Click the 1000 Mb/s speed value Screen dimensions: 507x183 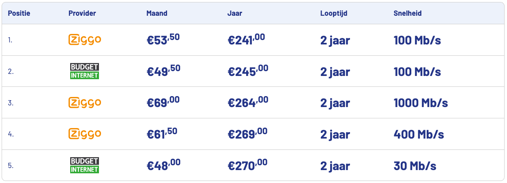point(421,103)
